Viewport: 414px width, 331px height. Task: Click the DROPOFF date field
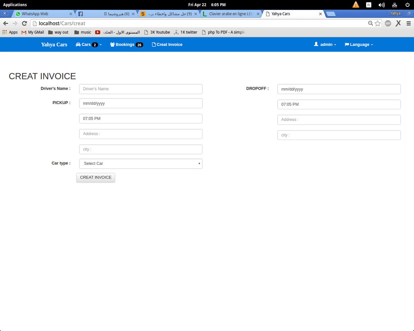point(339,89)
